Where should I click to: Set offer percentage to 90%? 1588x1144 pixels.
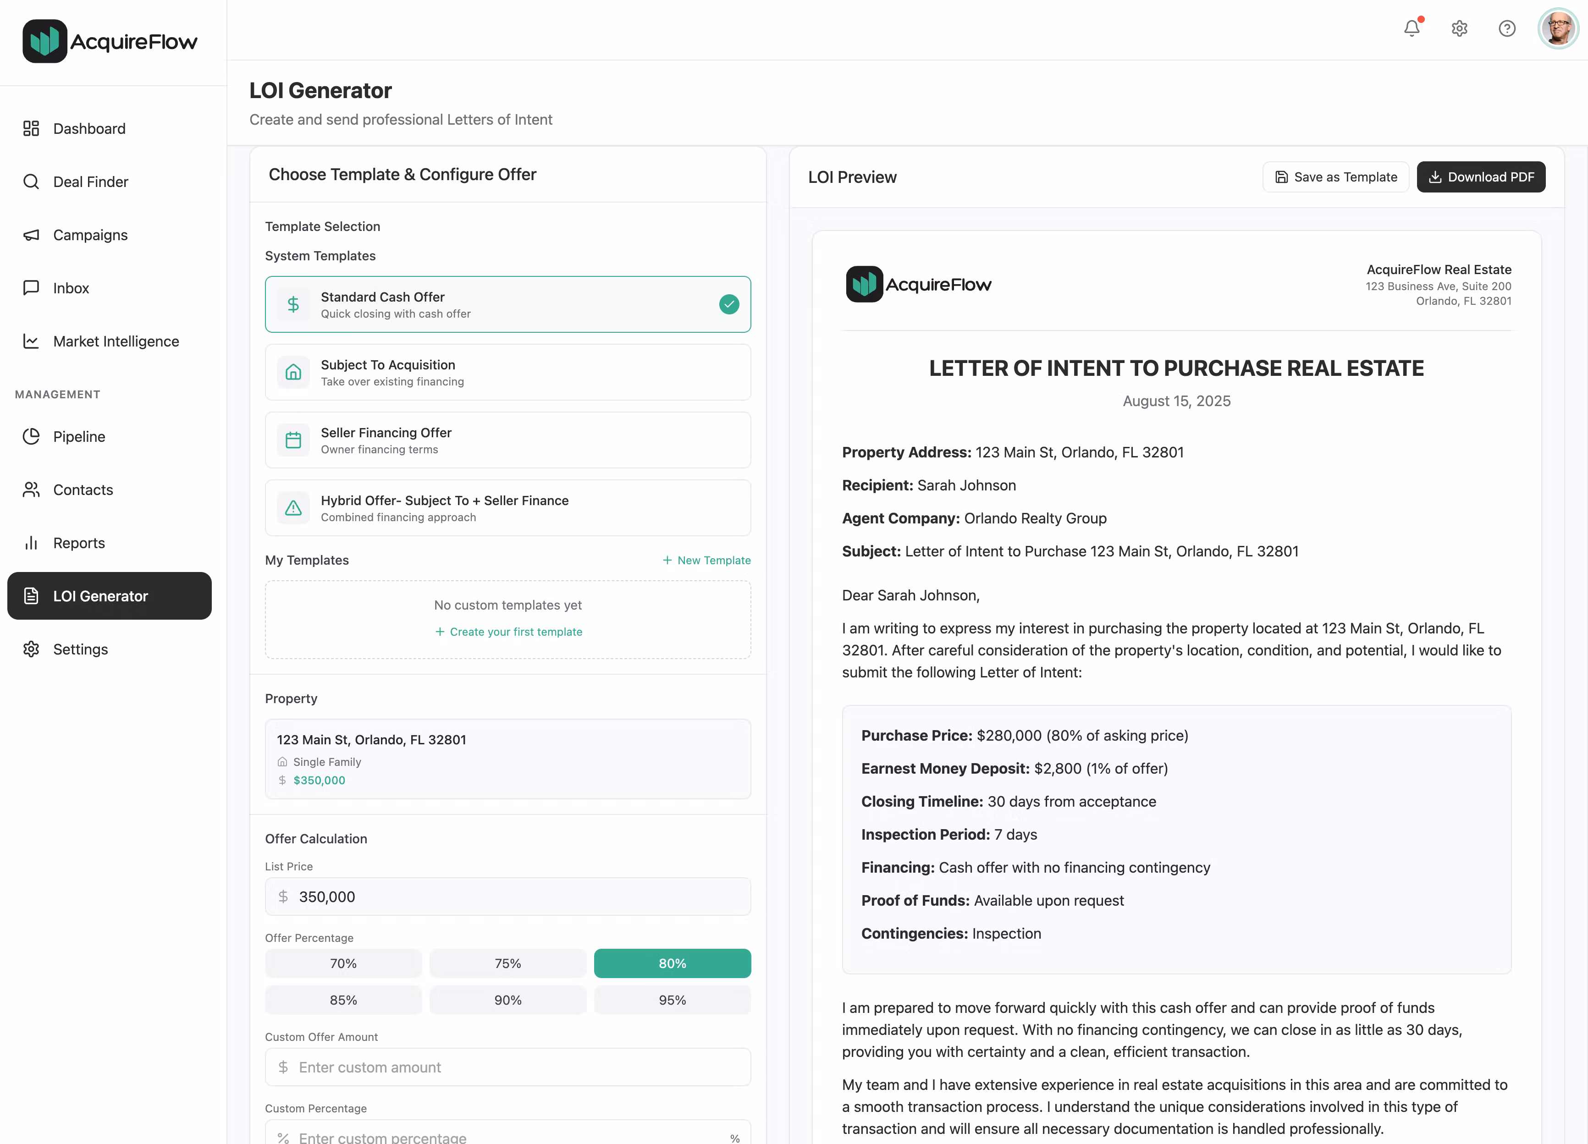pos(507,1001)
